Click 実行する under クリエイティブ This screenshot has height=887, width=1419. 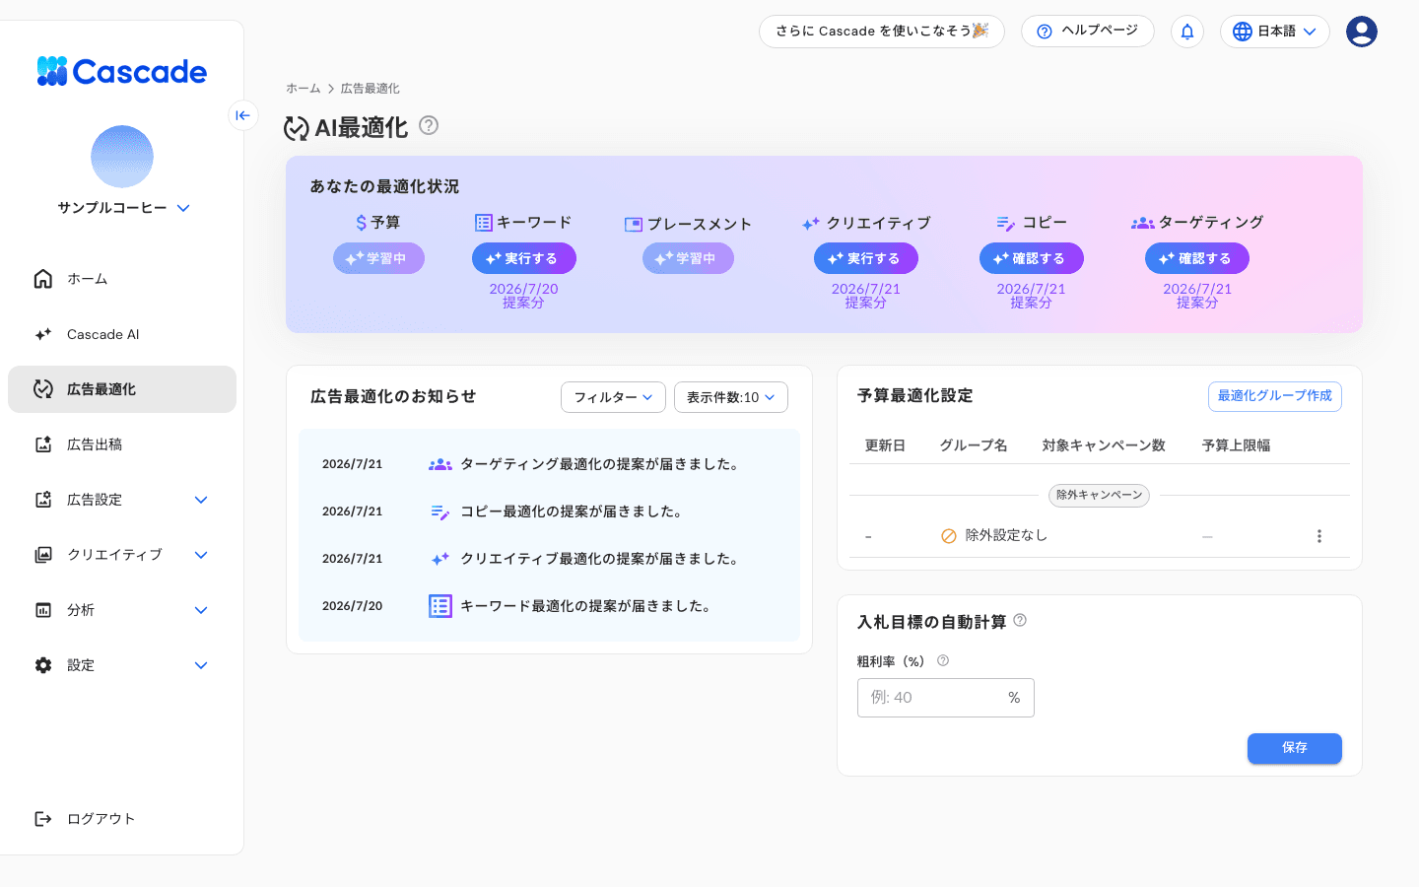coord(866,258)
